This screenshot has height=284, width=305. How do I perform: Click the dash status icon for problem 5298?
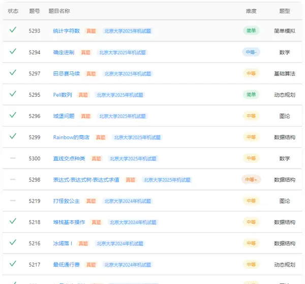(x=13, y=179)
